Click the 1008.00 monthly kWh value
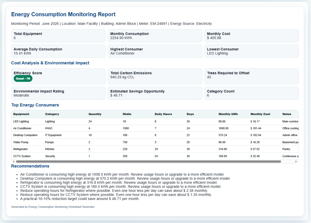The width and height of the screenshot is (311, 223). [224, 129]
